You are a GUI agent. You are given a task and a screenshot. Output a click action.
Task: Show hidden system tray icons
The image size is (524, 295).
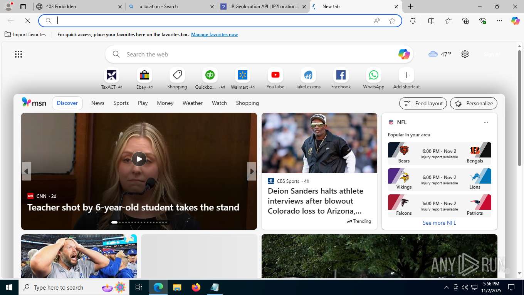[447, 287]
